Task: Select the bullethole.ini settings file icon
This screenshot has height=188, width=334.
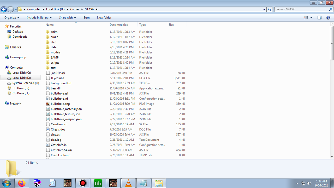Action: click(x=48, y=99)
